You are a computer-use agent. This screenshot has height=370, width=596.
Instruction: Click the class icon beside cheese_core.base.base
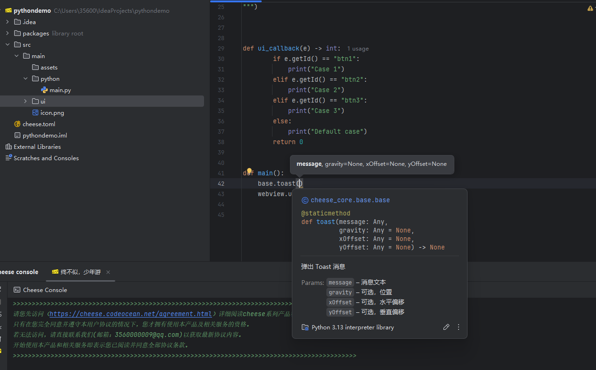coord(305,200)
